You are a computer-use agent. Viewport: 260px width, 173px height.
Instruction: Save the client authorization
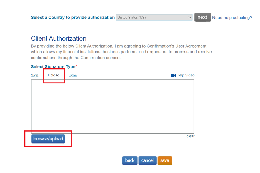click(165, 160)
